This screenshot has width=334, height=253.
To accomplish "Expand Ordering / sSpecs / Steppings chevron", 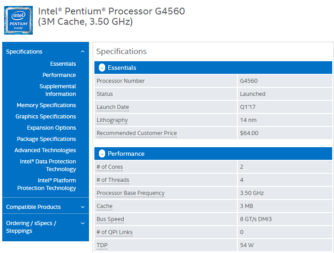I will pos(83,223).
